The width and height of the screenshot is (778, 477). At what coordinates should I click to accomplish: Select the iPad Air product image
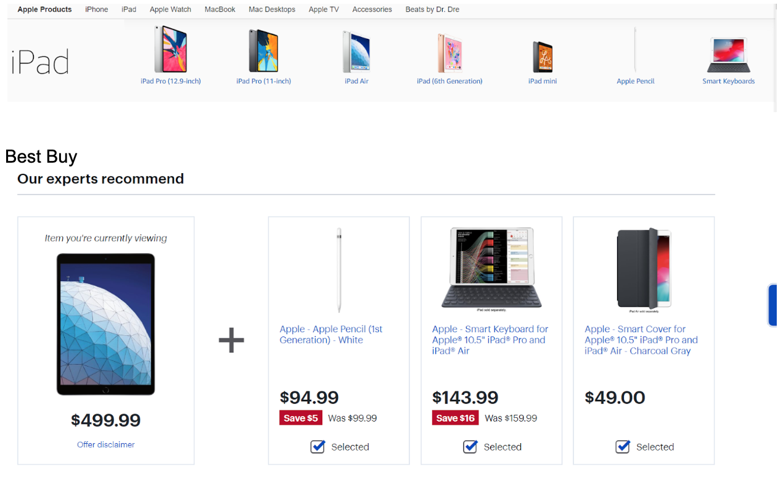(356, 52)
